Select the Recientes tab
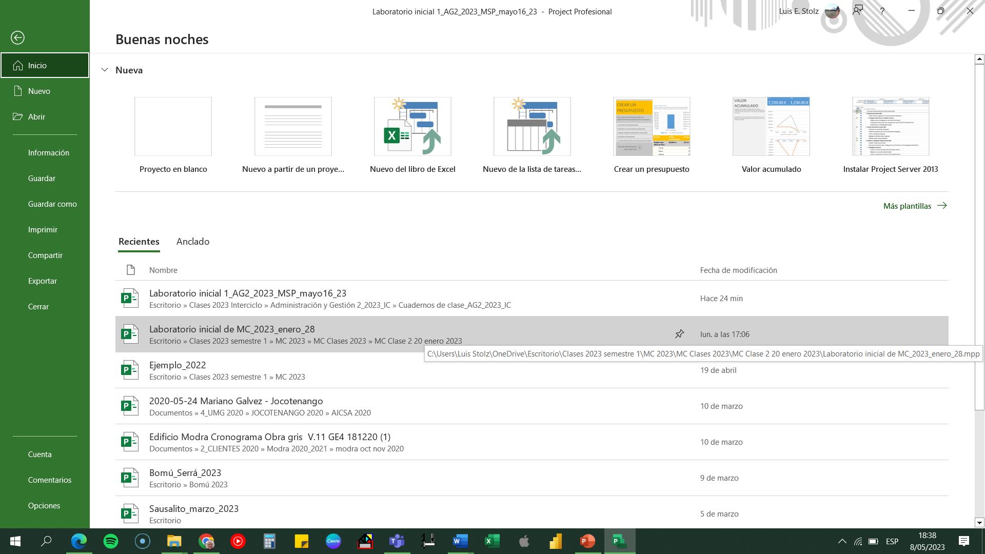This screenshot has width=985, height=554. 139,242
